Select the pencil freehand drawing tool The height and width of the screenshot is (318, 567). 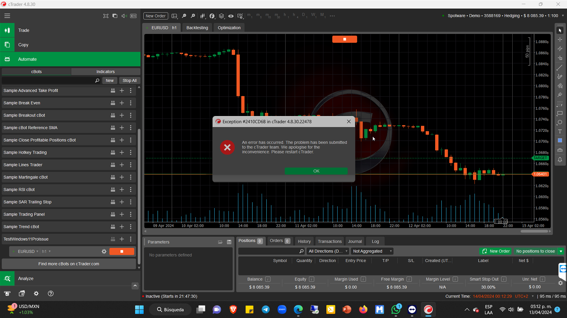click(x=560, y=77)
